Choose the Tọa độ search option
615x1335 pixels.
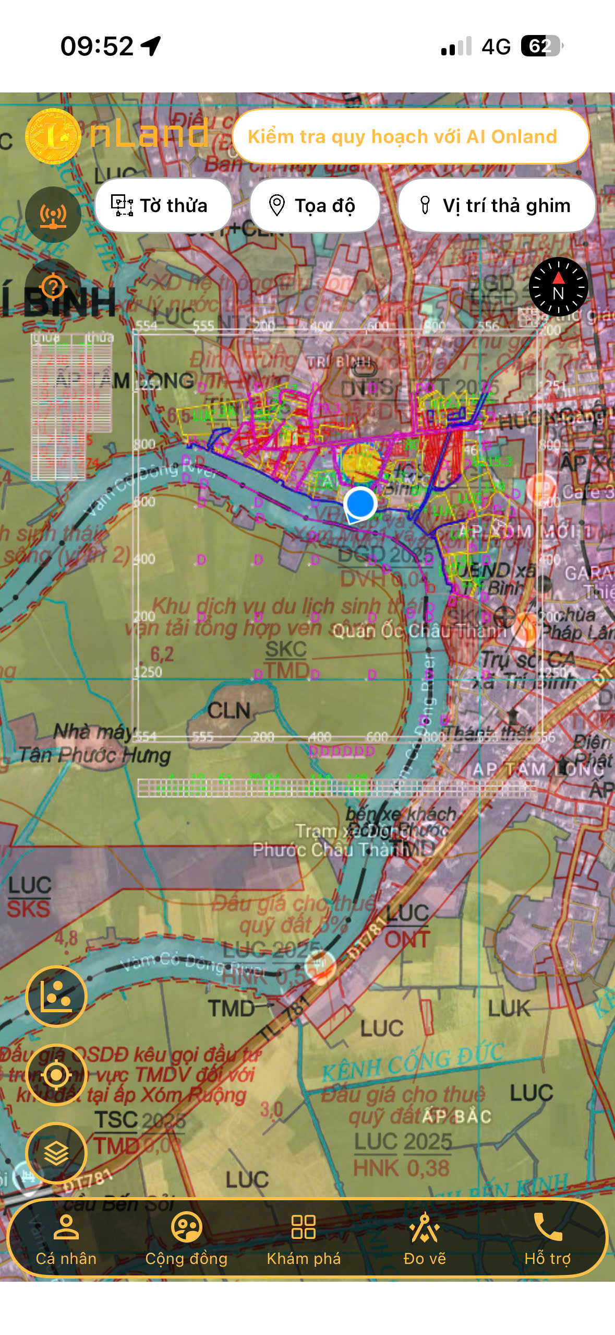[315, 205]
